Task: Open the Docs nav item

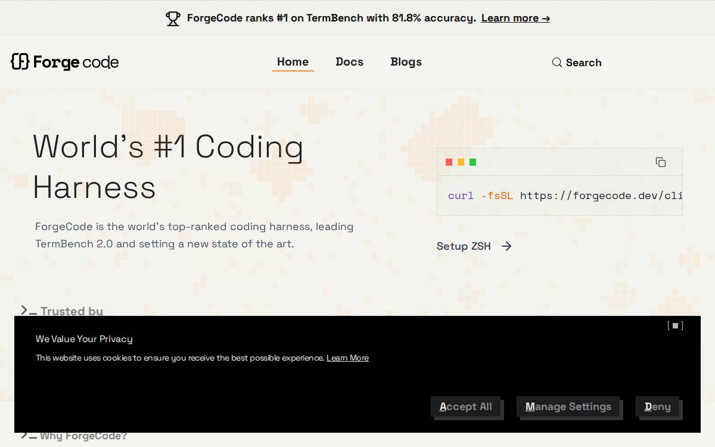Action: tap(349, 62)
